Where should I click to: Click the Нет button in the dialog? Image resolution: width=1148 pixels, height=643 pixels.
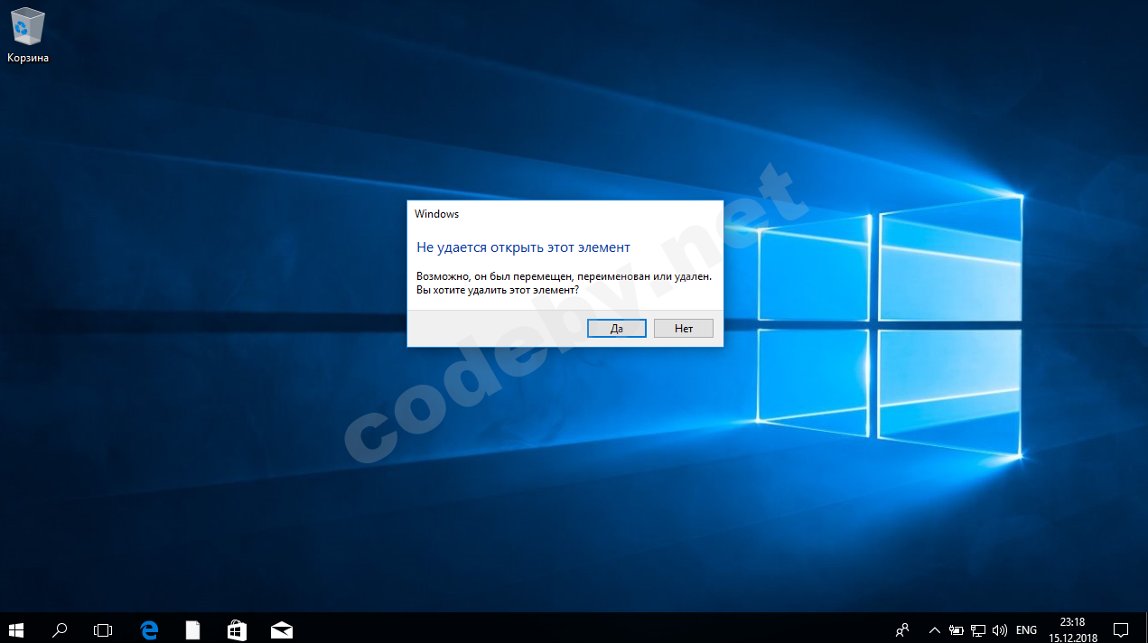click(x=683, y=329)
